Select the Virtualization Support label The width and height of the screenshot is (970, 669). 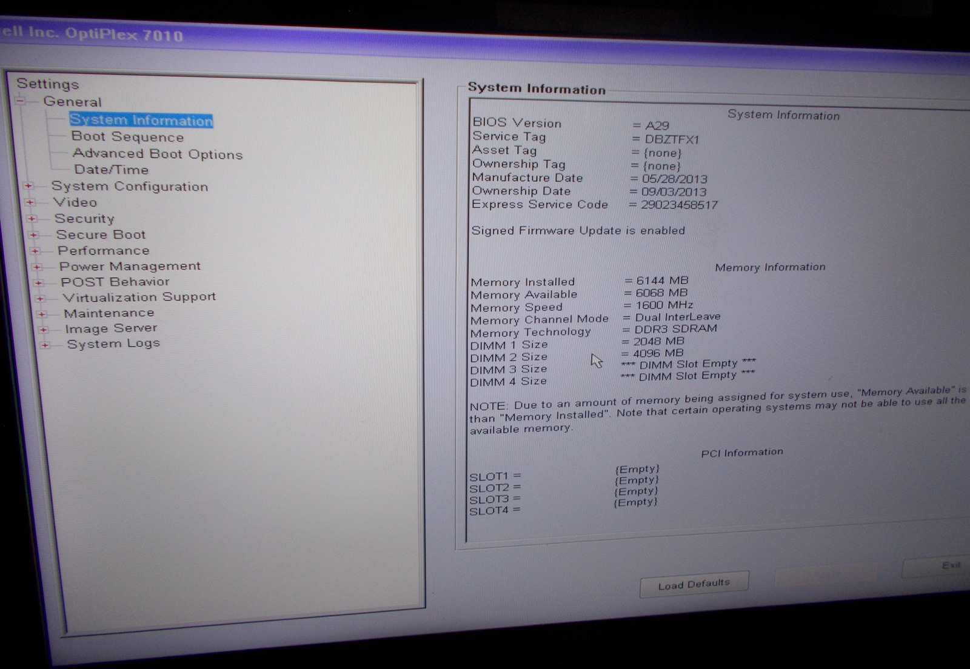pos(139,297)
